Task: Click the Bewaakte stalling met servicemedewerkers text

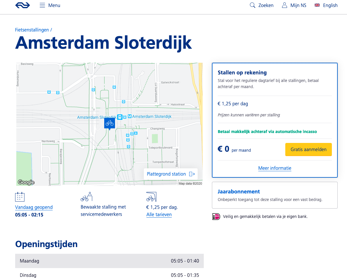Action: click(x=103, y=211)
